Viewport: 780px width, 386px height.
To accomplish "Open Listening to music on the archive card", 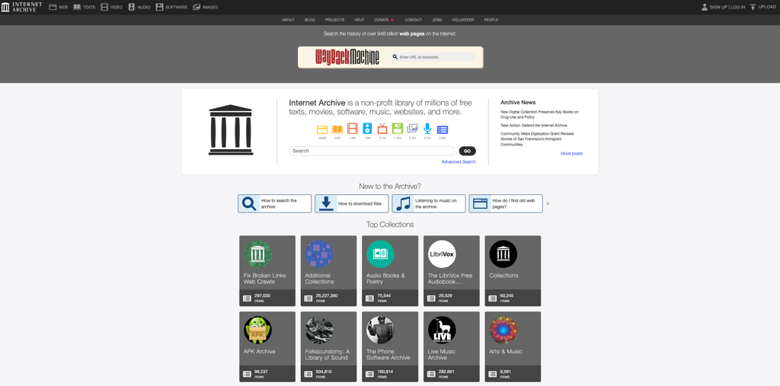I will [x=429, y=203].
